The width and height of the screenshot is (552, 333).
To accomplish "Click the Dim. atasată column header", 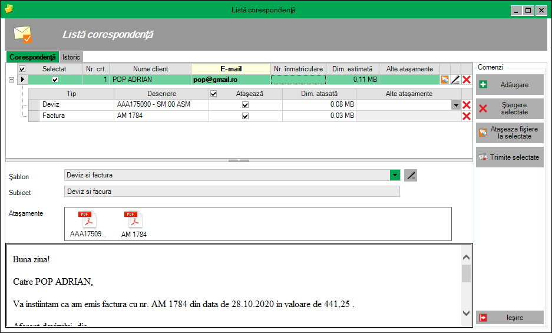I will click(319, 94).
